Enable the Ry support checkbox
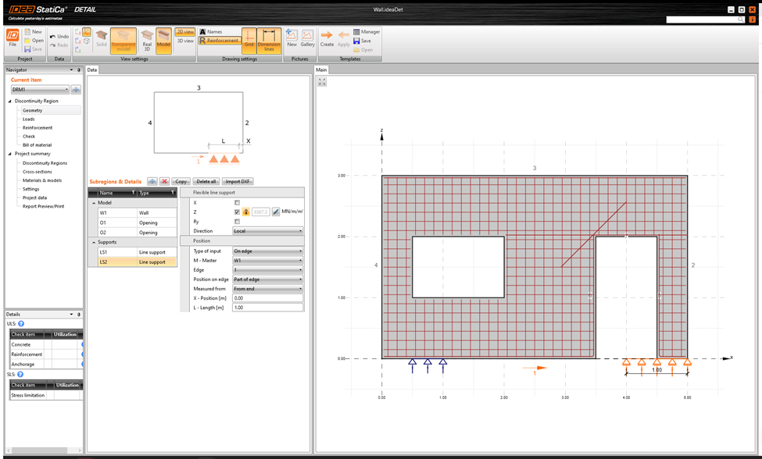Image resolution: width=762 pixels, height=459 pixels. click(x=238, y=222)
